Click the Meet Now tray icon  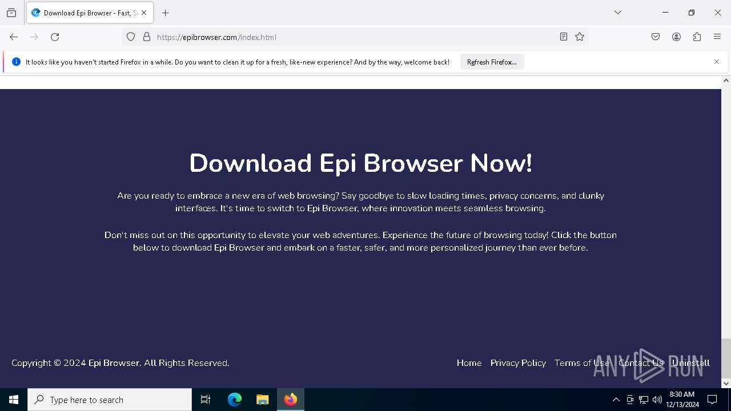pos(630,400)
